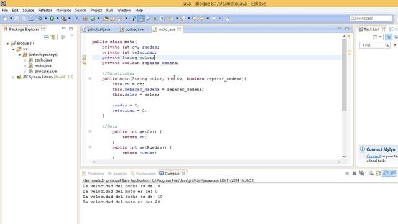Click the editor horizontal scroll right arrow

[339, 162]
